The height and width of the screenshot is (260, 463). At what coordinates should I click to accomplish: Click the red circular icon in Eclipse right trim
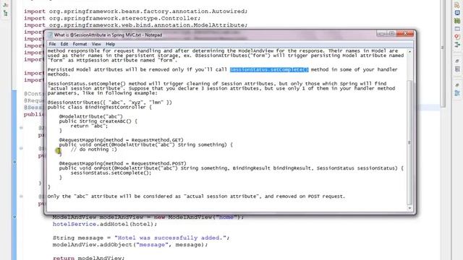coord(457,37)
